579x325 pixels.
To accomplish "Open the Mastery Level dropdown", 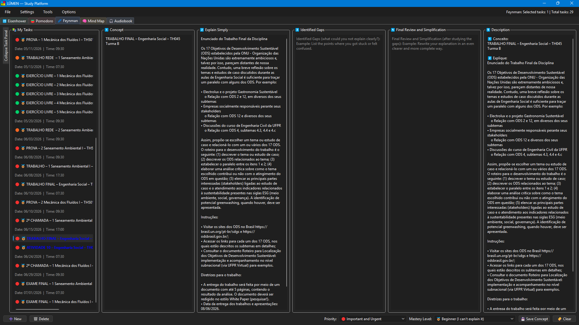I will coord(475,319).
